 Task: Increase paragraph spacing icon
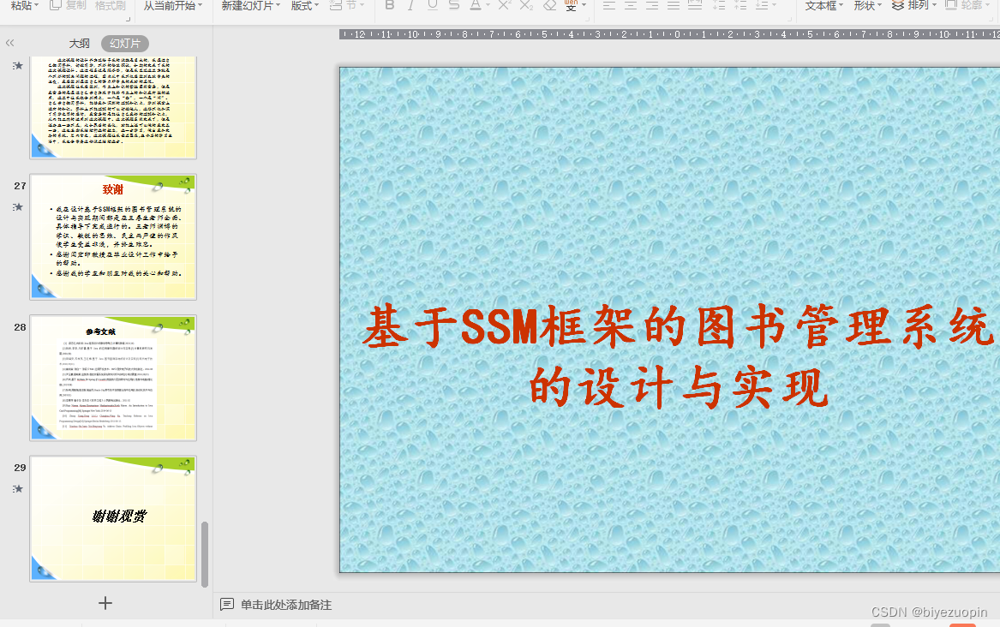tap(720, 5)
